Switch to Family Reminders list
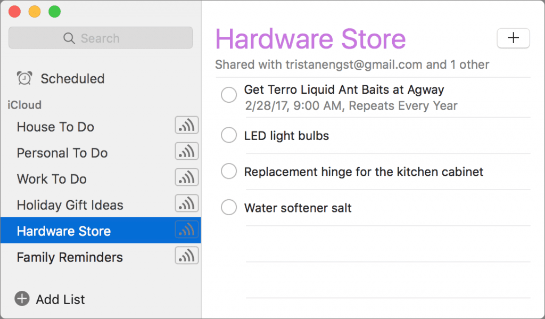545x319 pixels. pos(70,257)
